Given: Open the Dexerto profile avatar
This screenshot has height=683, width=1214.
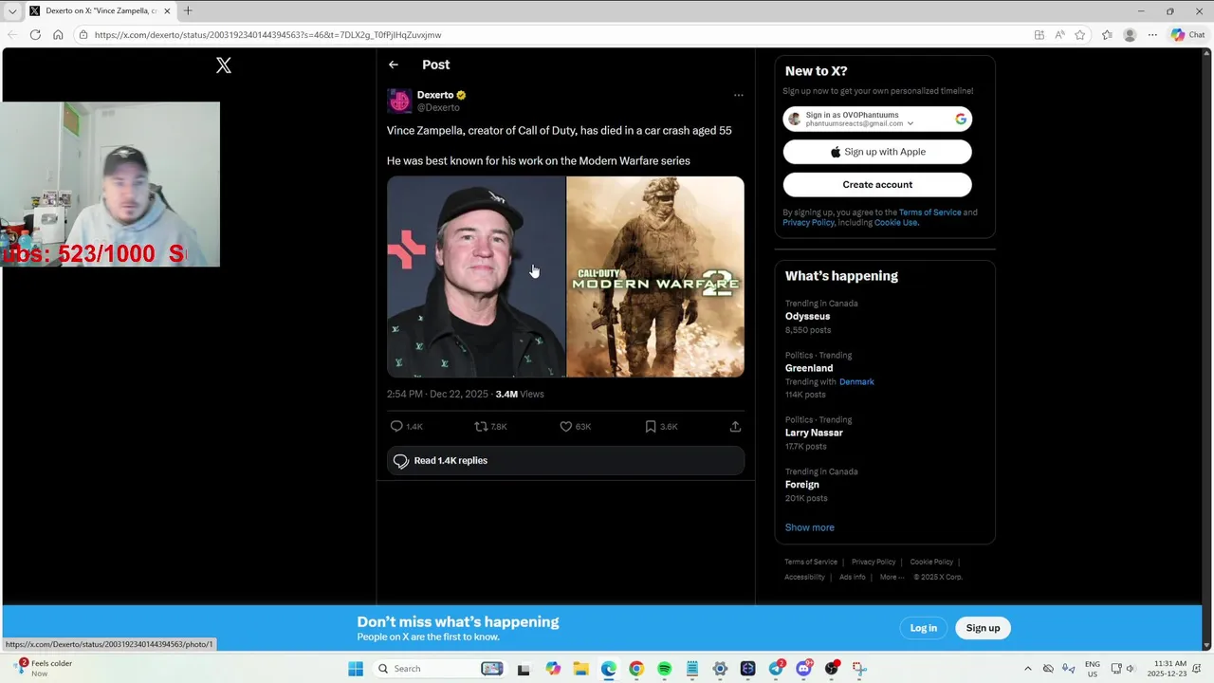Looking at the screenshot, I should [x=399, y=101].
